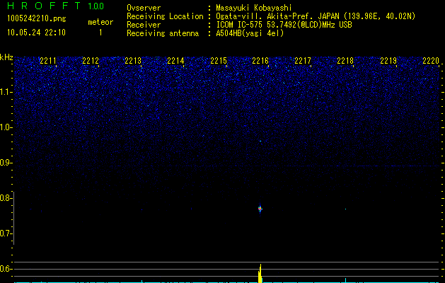Click the meteor echo spot in spectrogram
The image size is (445, 283).
tap(260, 209)
